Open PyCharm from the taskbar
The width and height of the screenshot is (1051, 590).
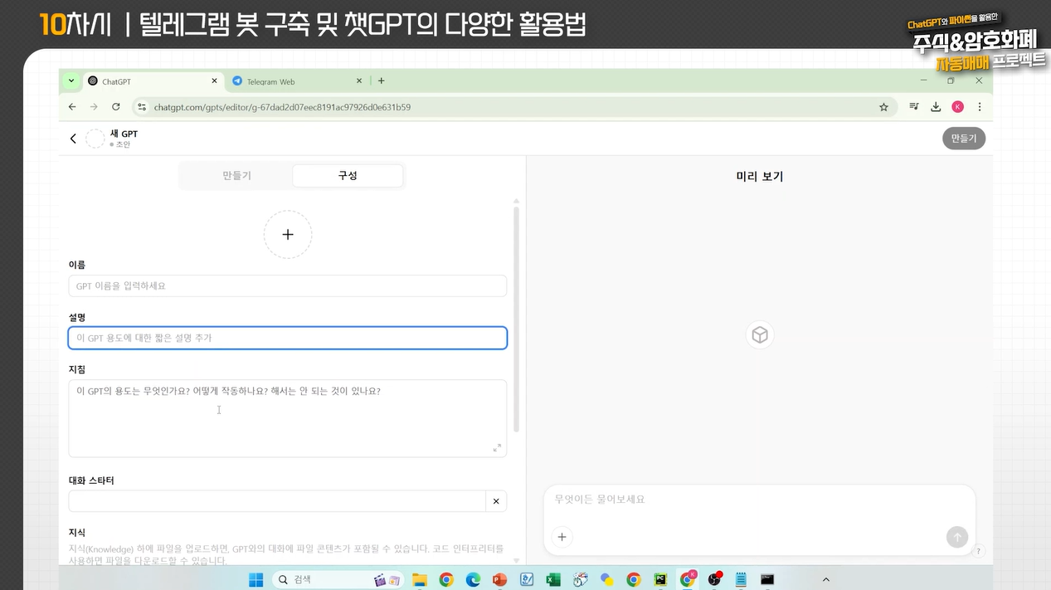click(x=661, y=579)
